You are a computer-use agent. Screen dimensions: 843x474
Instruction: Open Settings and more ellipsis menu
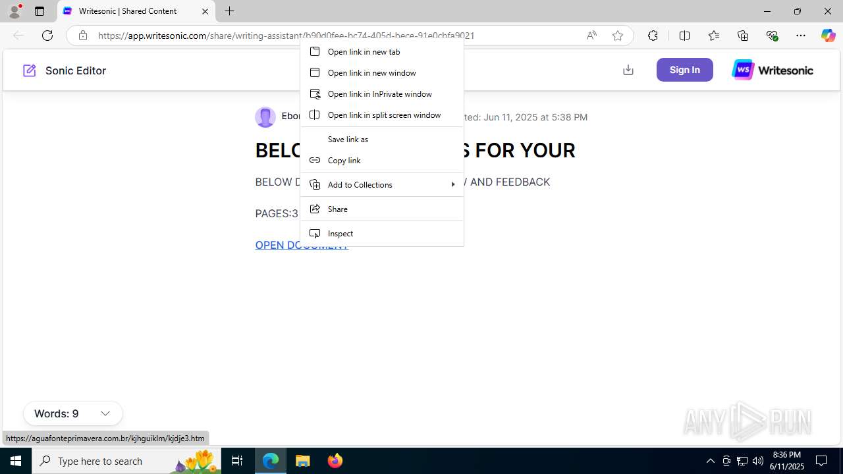801,36
